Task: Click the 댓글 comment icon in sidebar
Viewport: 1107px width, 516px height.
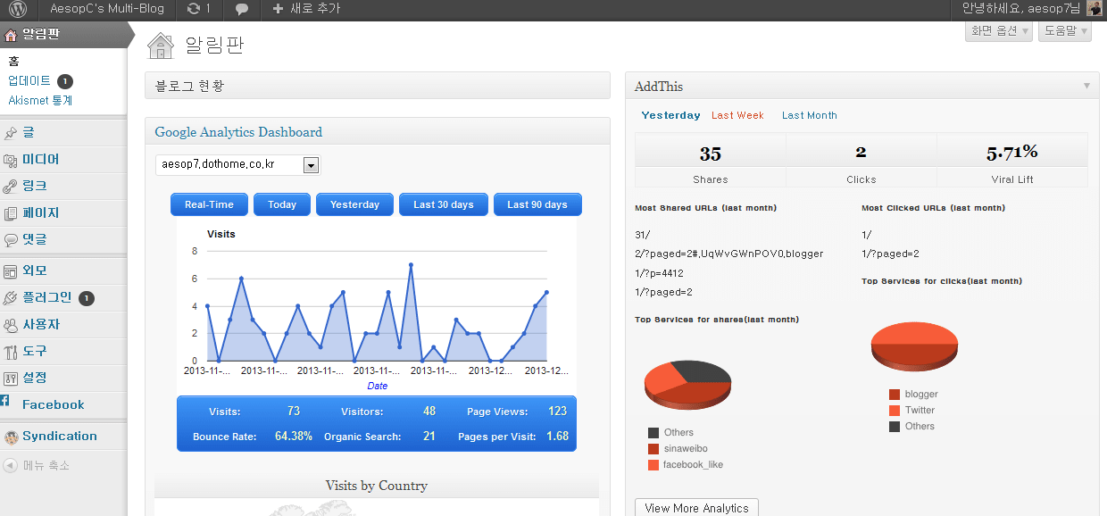Action: [11, 240]
